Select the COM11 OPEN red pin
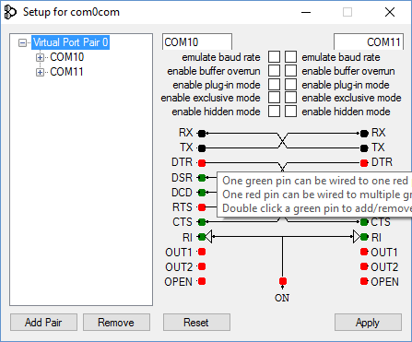 click(364, 281)
